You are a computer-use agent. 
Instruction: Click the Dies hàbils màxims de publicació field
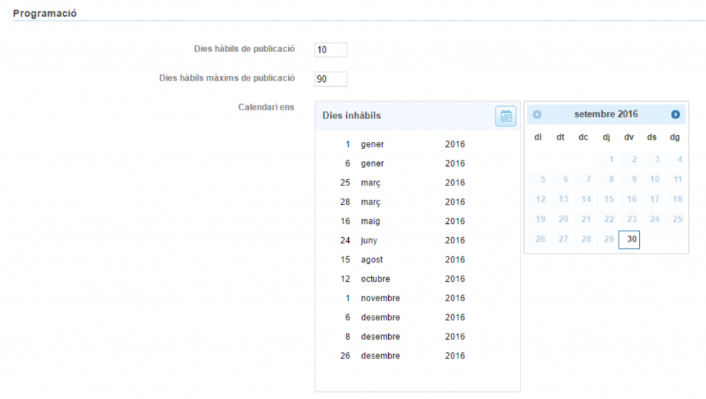tap(330, 79)
